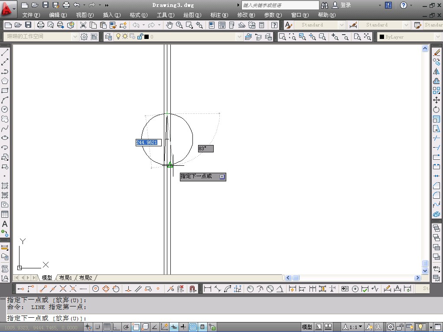Pick the Multiline Text tool

pos(5,224)
